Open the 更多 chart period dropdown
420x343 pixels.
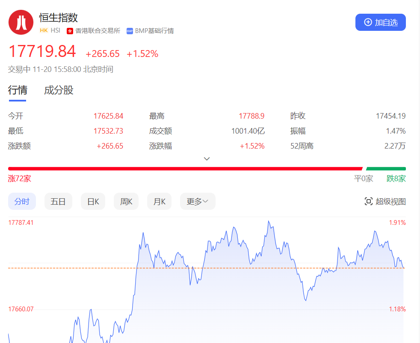pos(198,201)
